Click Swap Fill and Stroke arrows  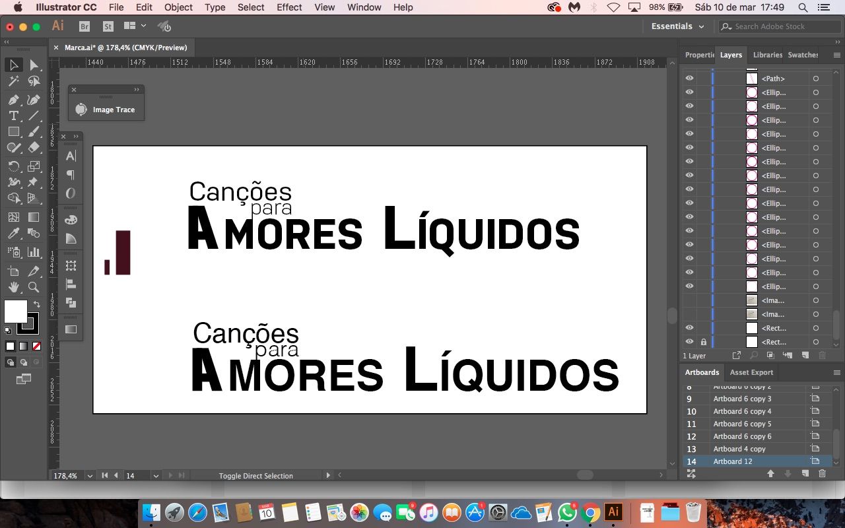(37, 305)
